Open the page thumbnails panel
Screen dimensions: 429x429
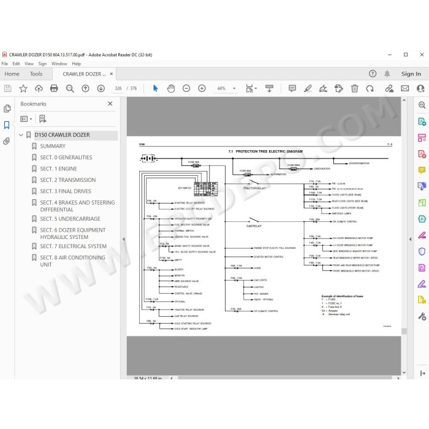[7, 108]
